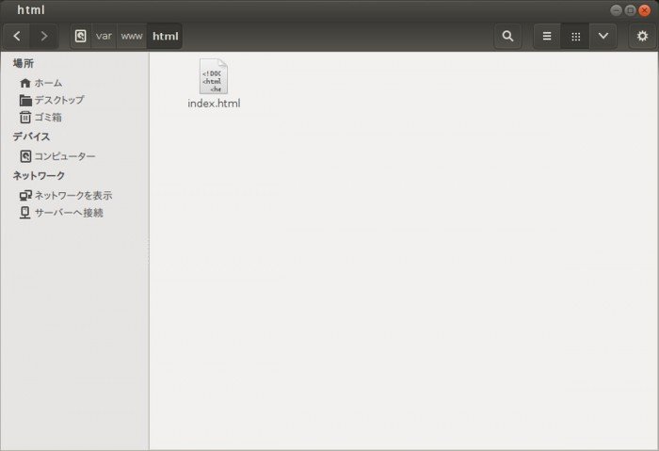Viewport: 659px width, 451px height.
Task: Select the html path segment
Action: [x=165, y=37]
